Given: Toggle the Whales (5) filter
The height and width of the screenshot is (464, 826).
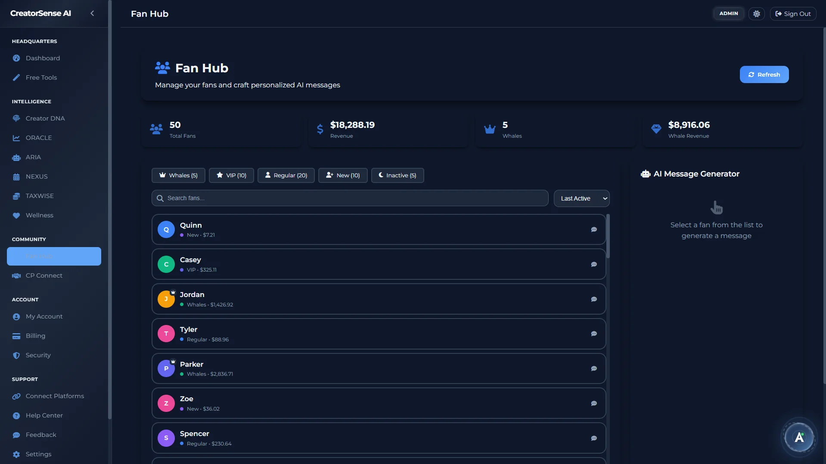Looking at the screenshot, I should (x=178, y=175).
